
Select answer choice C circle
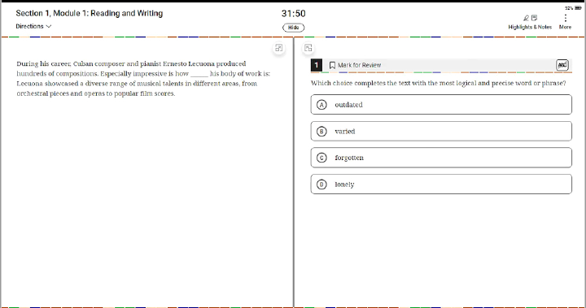(x=321, y=158)
